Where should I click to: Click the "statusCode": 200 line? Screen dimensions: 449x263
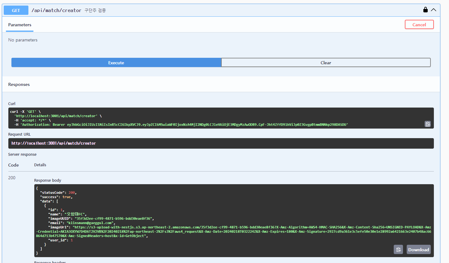pyautogui.click(x=58, y=193)
